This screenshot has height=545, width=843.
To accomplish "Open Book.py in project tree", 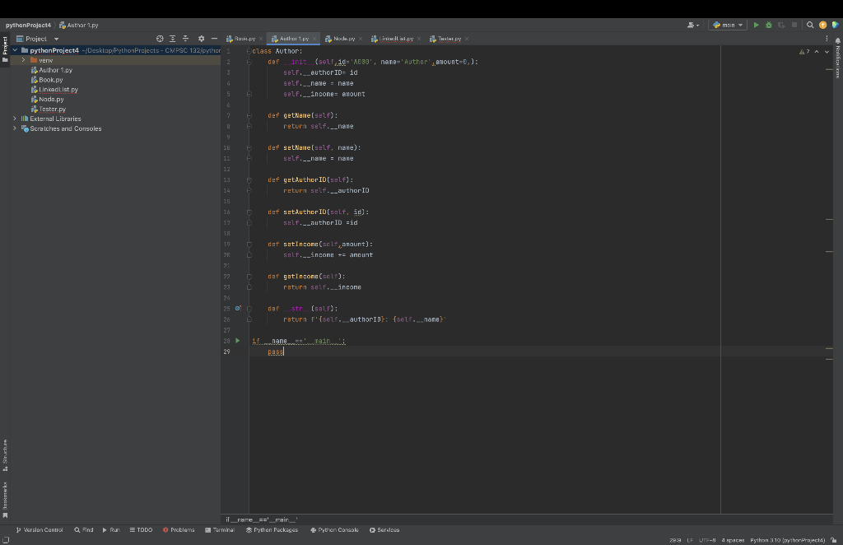I will tap(47, 80).
